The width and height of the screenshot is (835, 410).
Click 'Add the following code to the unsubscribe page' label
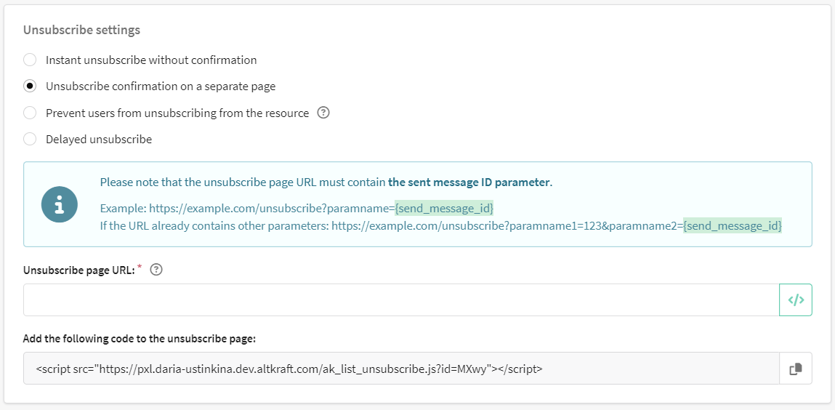[140, 339]
